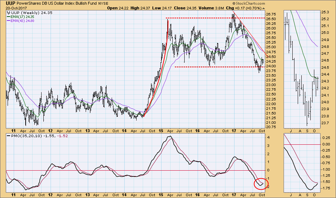Click the 22.50 price axis label
The width and height of the screenshot is (336, 198).
point(271,94)
